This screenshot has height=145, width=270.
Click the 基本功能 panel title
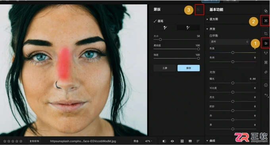click(x=216, y=10)
